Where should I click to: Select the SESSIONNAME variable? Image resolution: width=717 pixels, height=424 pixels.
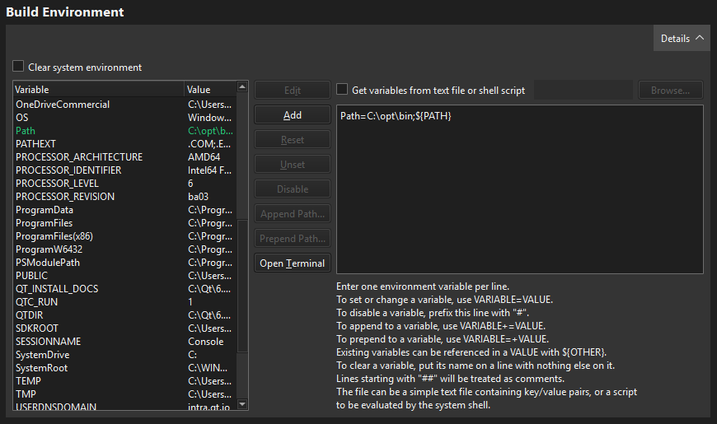124,342
